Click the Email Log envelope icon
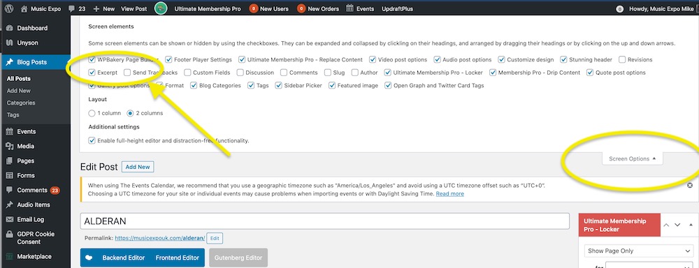 pos(10,219)
